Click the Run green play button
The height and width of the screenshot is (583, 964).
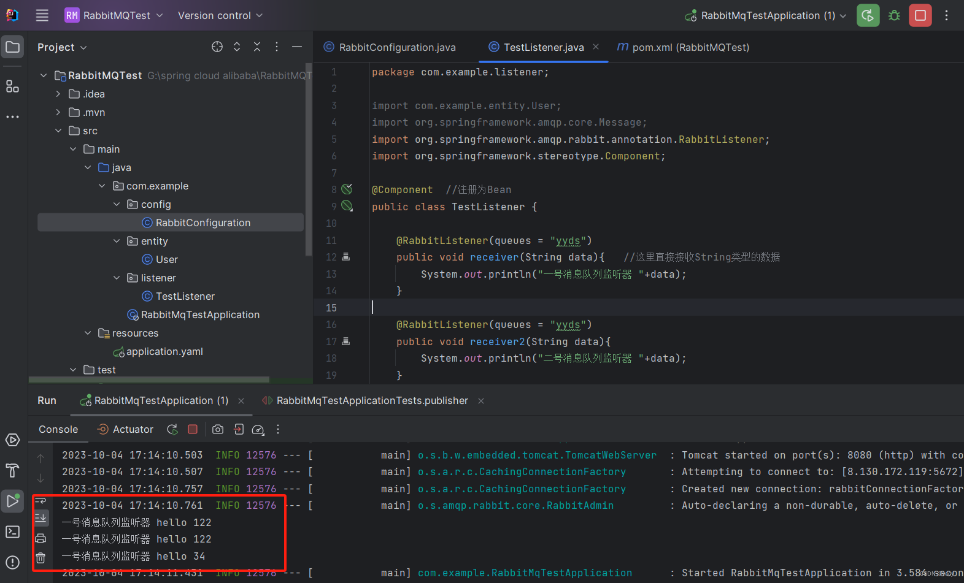(x=868, y=15)
